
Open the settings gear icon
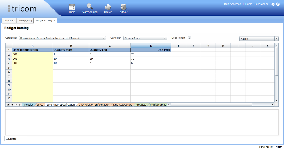[x=273, y=4]
